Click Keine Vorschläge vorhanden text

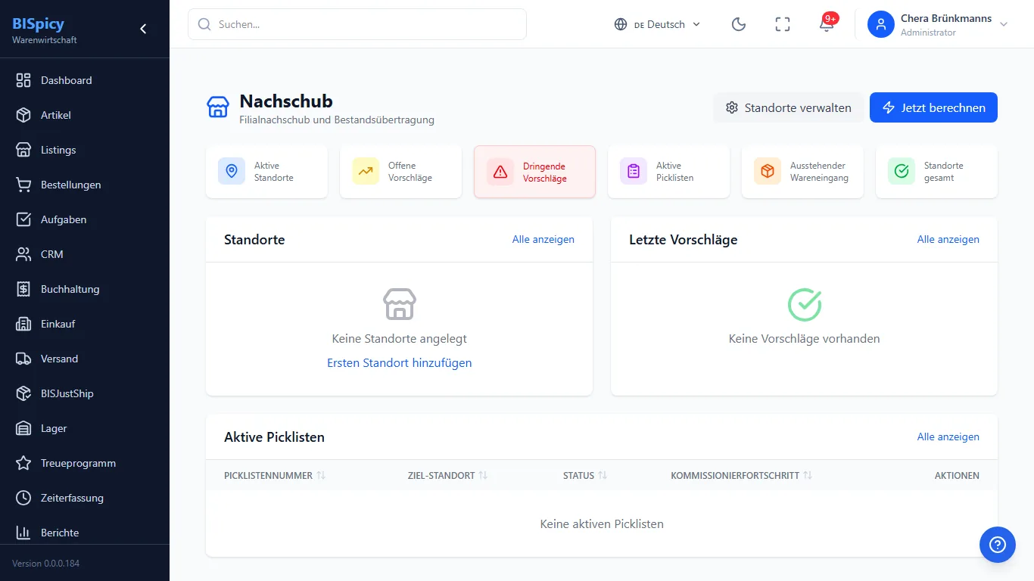point(804,338)
